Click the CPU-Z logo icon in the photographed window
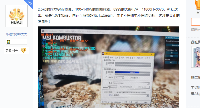 coord(103,53)
